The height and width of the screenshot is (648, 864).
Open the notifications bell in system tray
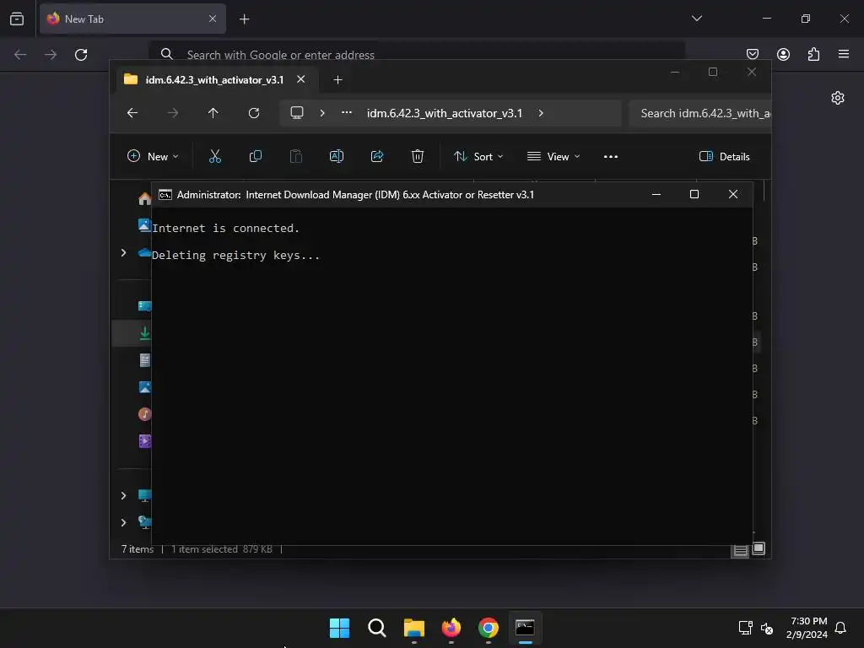coord(840,628)
